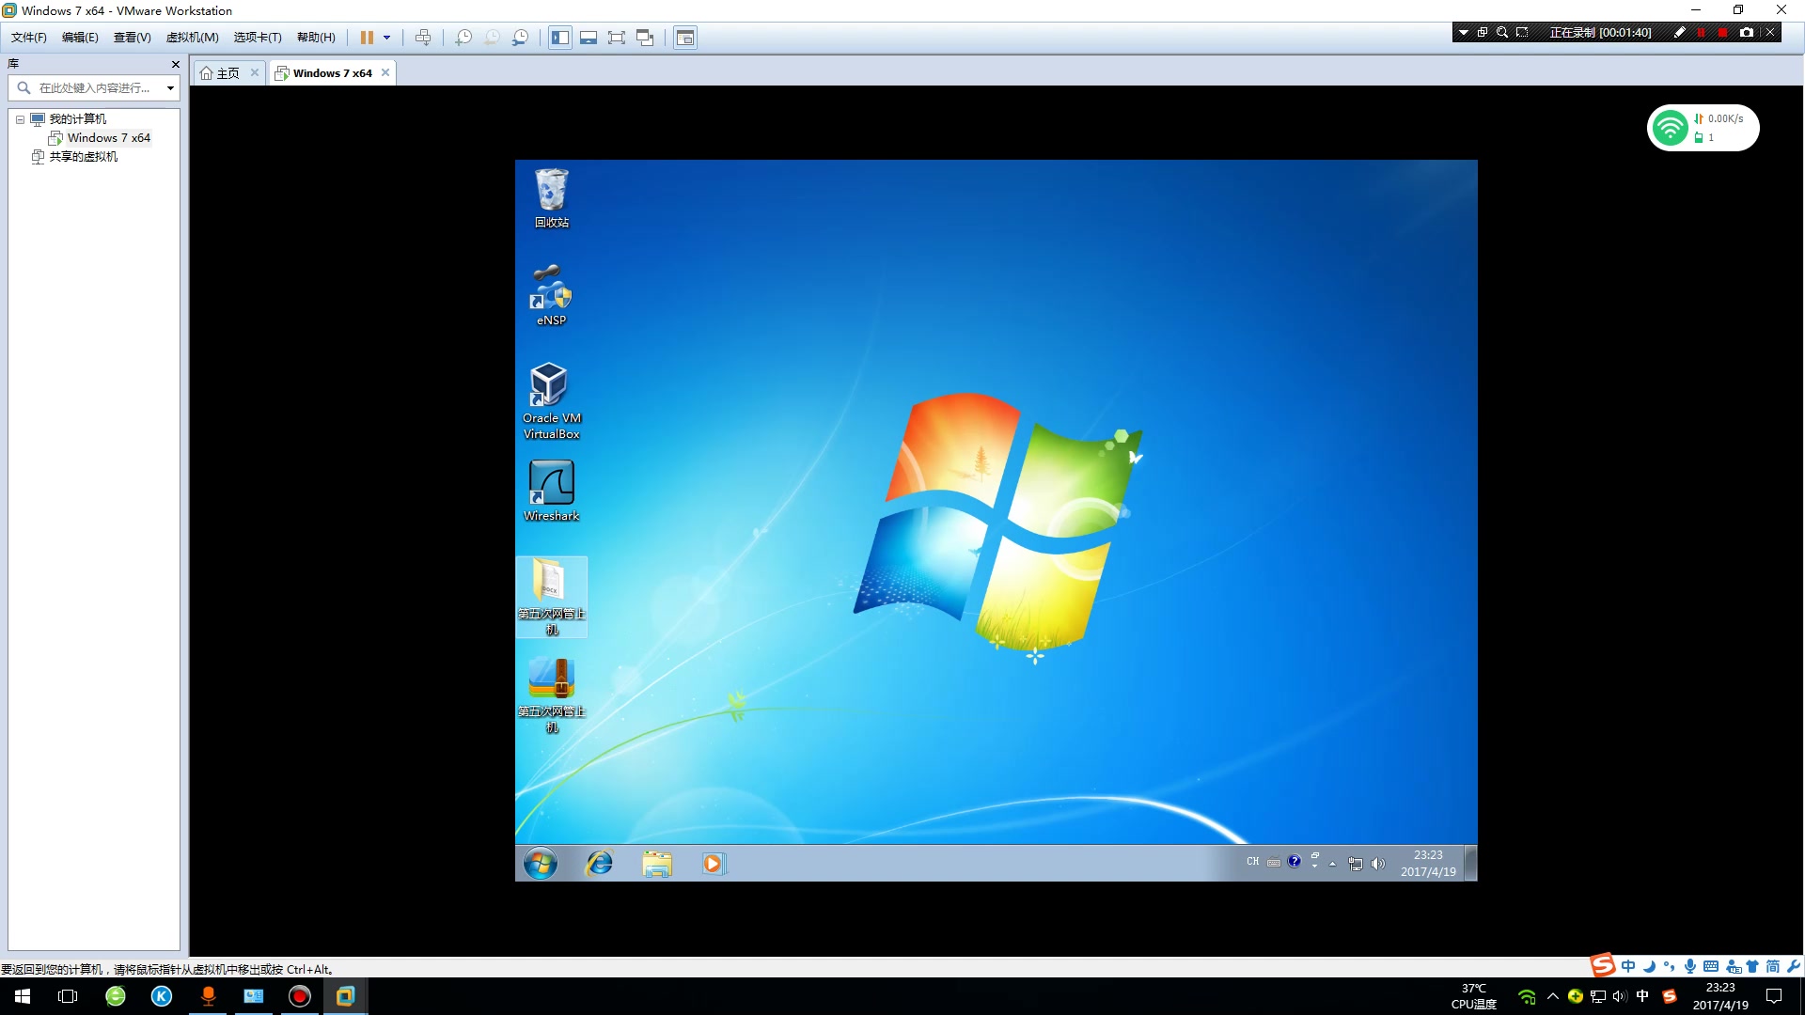Select the Wireshark desktop shortcut

pyautogui.click(x=552, y=491)
